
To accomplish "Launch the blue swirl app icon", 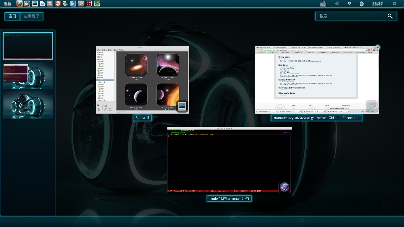I will [x=73, y=4].
